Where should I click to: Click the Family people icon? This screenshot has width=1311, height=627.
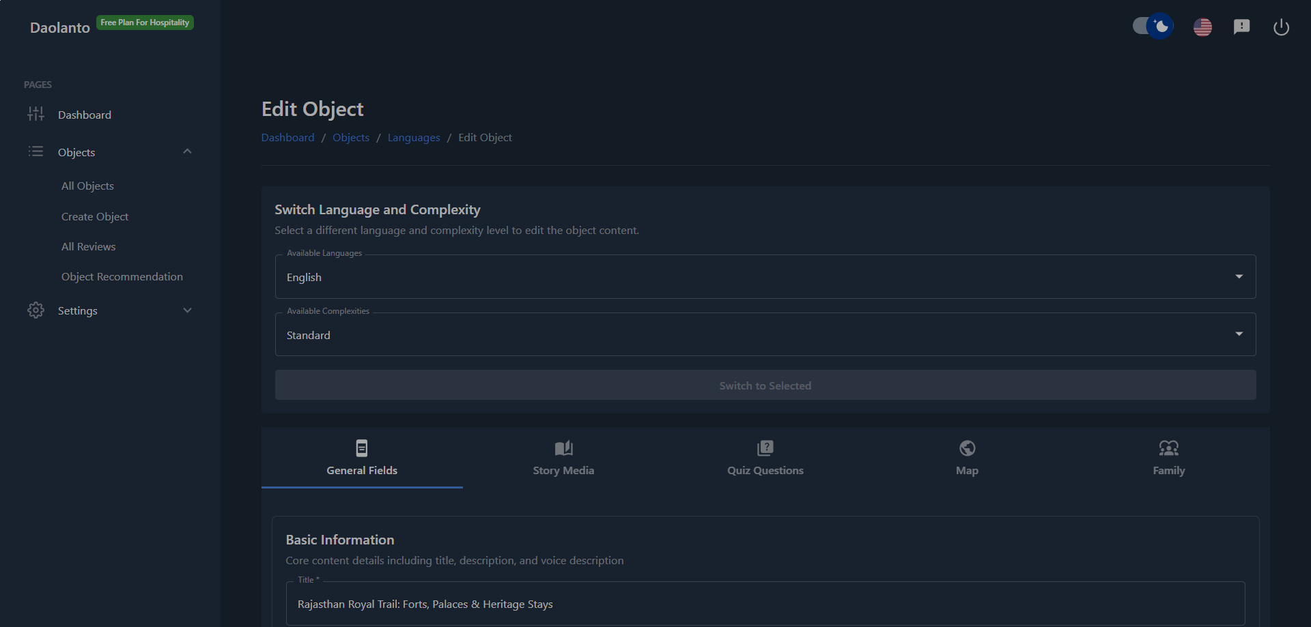click(x=1168, y=448)
